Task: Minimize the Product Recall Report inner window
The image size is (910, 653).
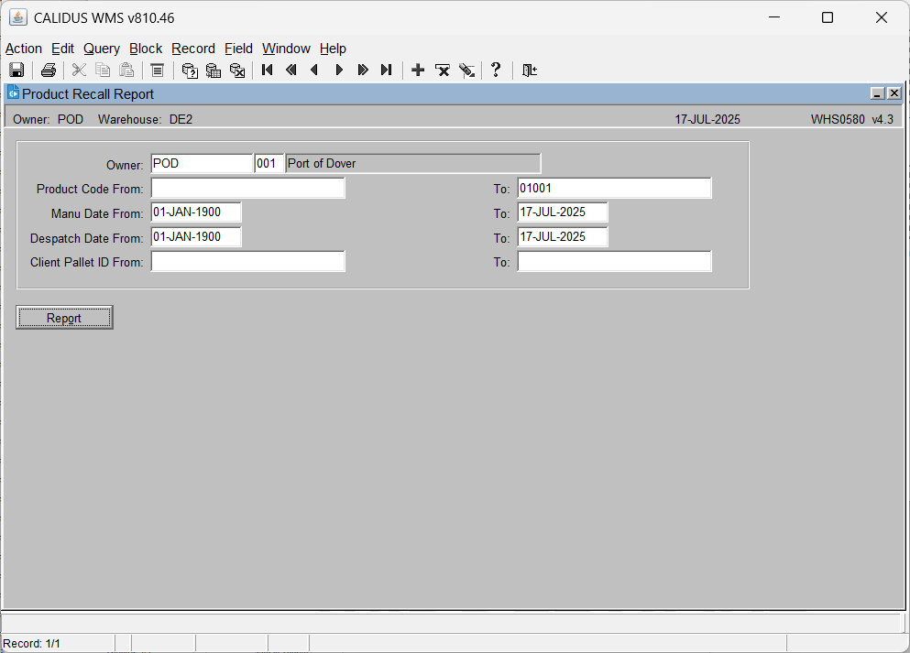Action: 878,93
